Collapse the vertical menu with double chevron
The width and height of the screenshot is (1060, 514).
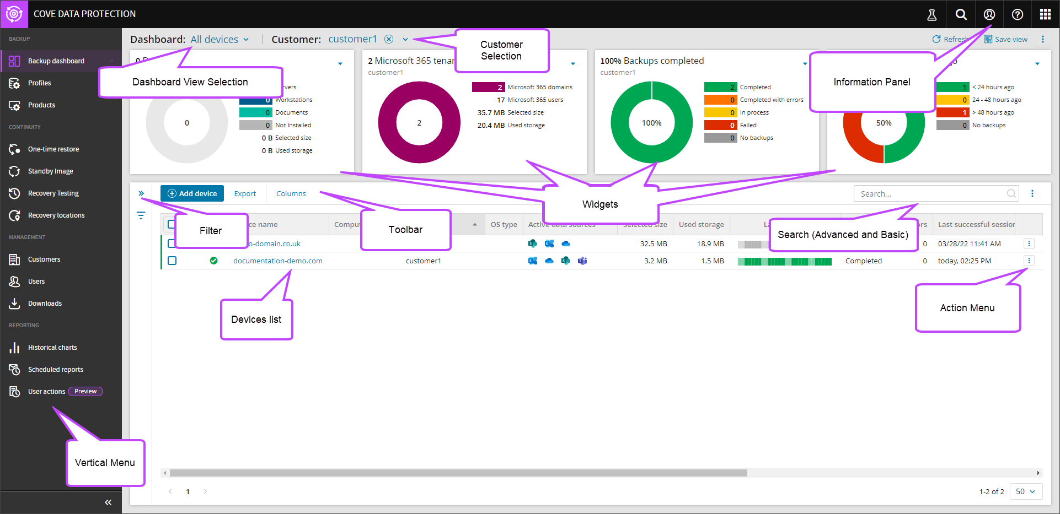click(108, 502)
